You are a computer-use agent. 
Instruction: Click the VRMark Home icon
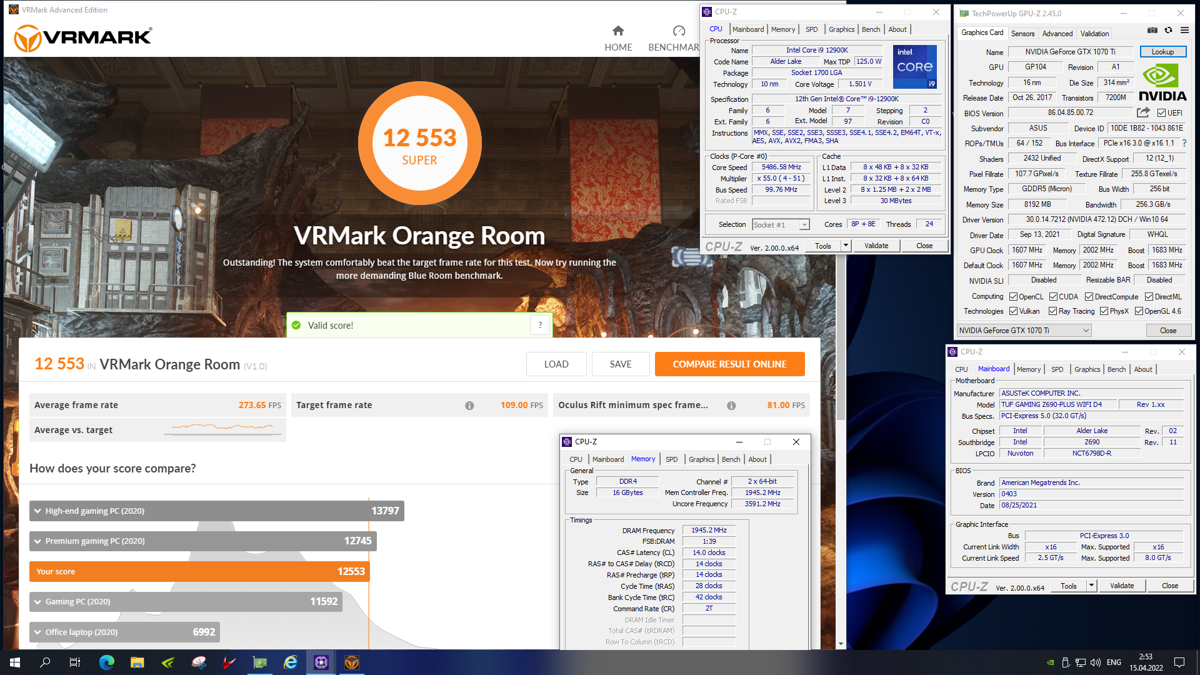click(x=618, y=31)
